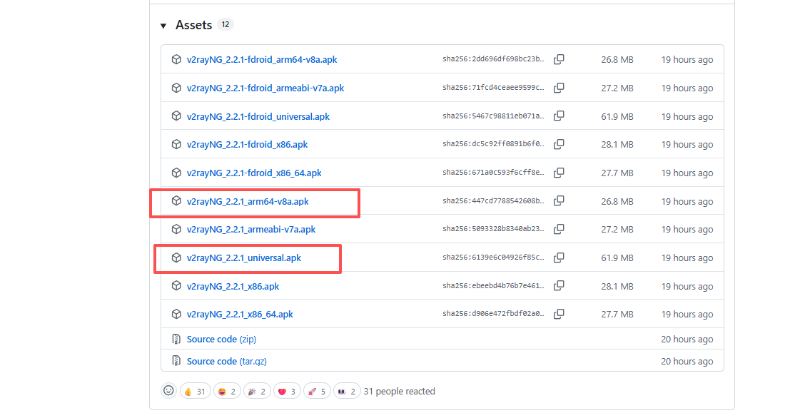Download v2rayNG_2.2.1_arm64-v8a.apk
795x418 pixels.
point(248,202)
